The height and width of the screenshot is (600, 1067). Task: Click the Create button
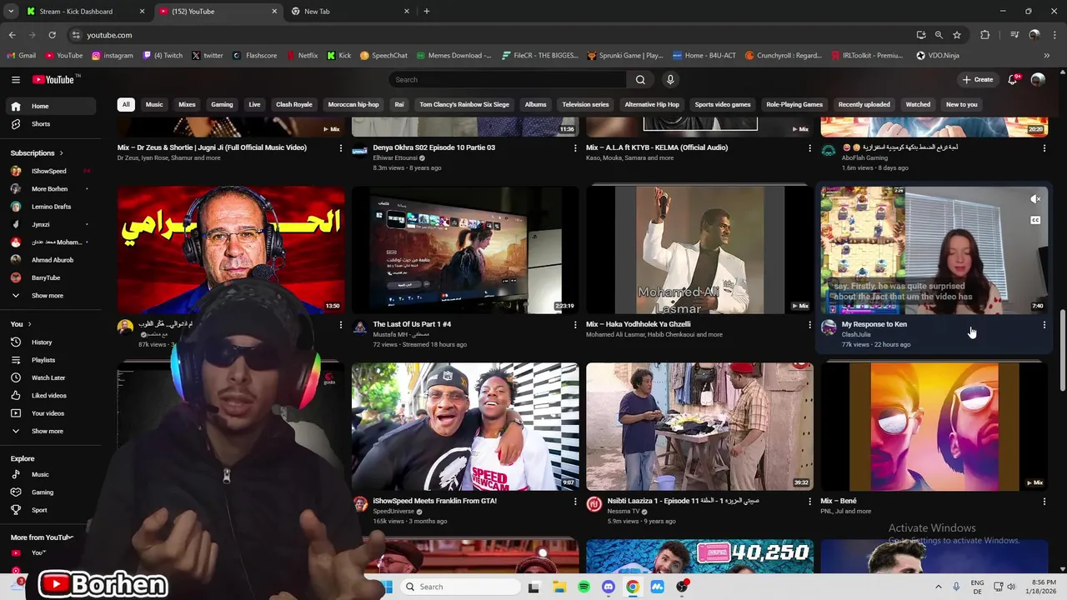click(x=978, y=79)
